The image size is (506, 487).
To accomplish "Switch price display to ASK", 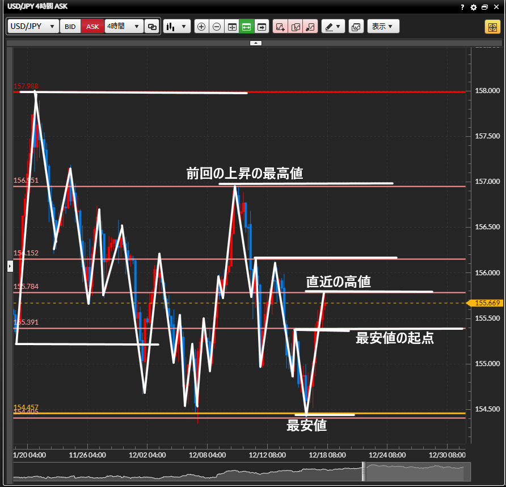I will pyautogui.click(x=92, y=27).
